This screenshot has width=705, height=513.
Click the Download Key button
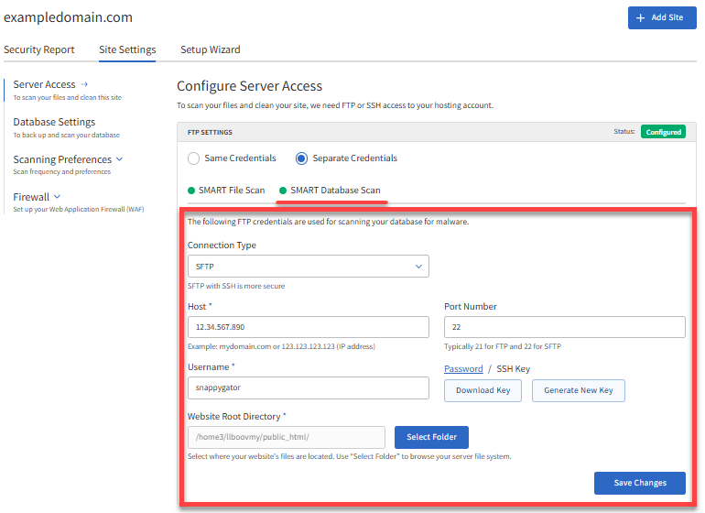[483, 390]
